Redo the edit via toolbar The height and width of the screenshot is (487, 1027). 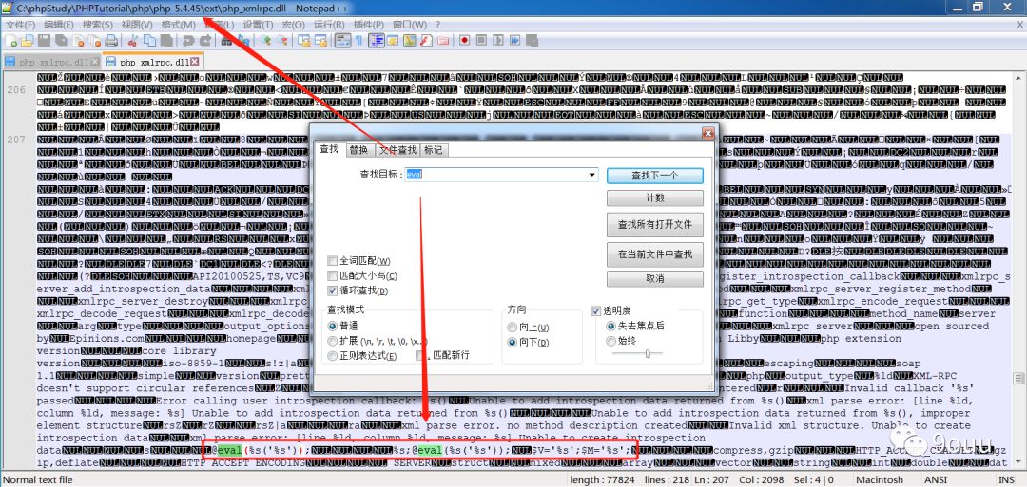pyautogui.click(x=205, y=41)
